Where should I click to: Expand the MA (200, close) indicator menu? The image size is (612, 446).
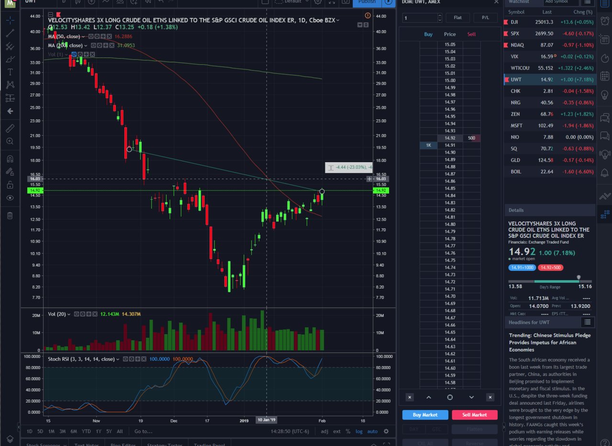(x=86, y=45)
